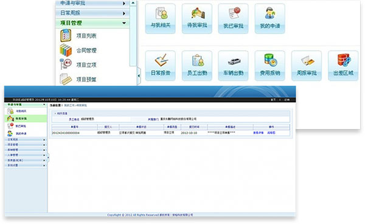Screen dimensions: 365x224
Task: Expand 日常周报 section in front window
Action: (x=26, y=140)
